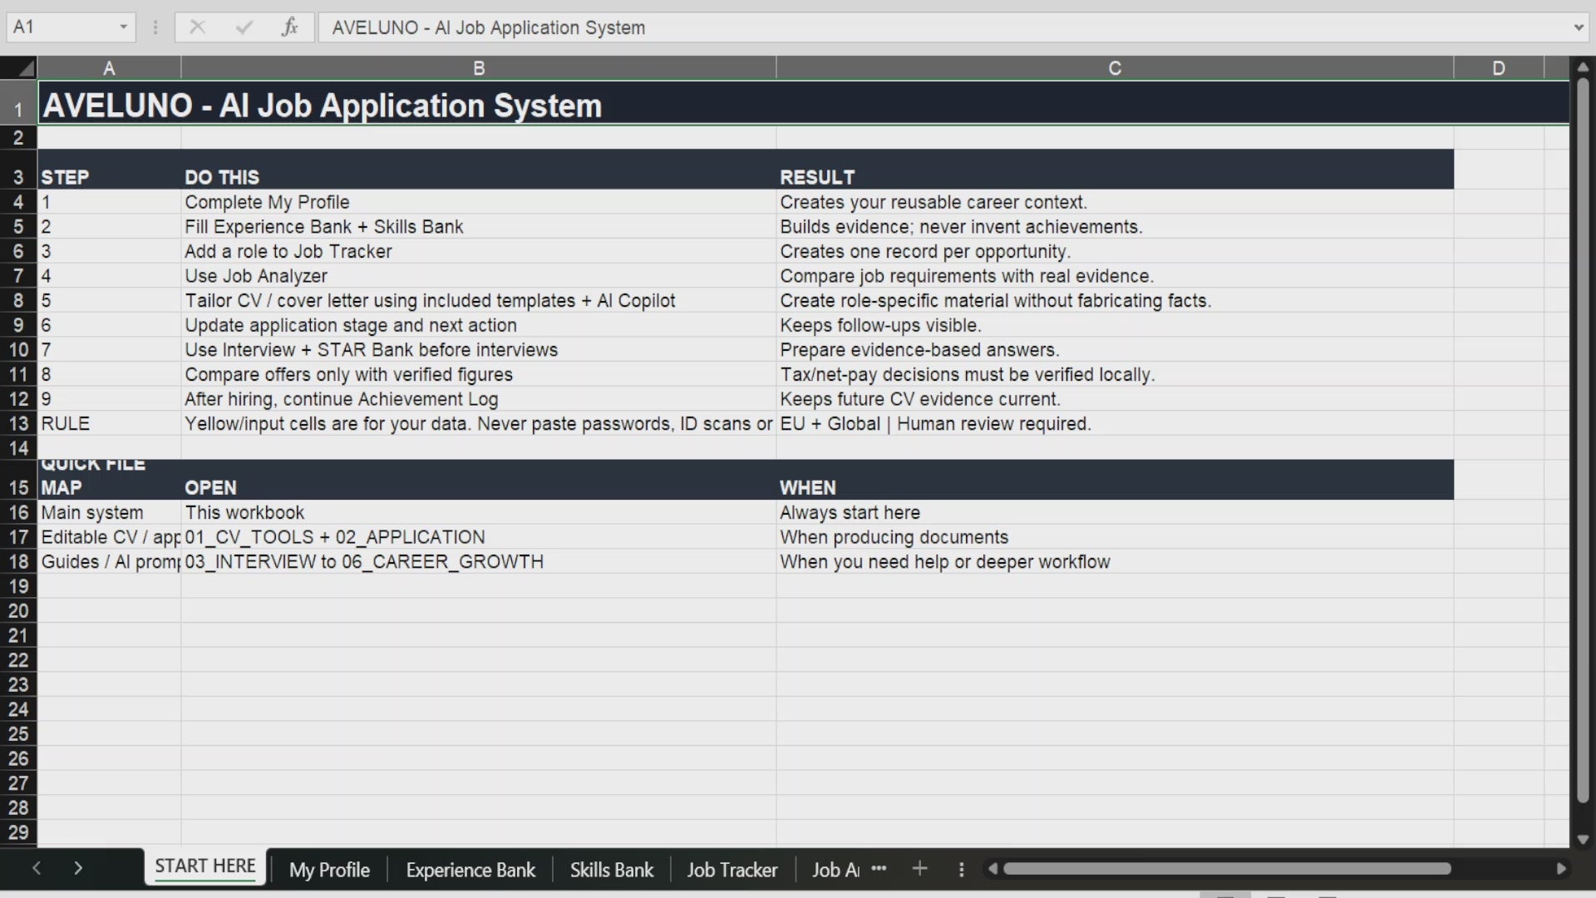Select column D header
The image size is (1596, 898).
point(1499,68)
